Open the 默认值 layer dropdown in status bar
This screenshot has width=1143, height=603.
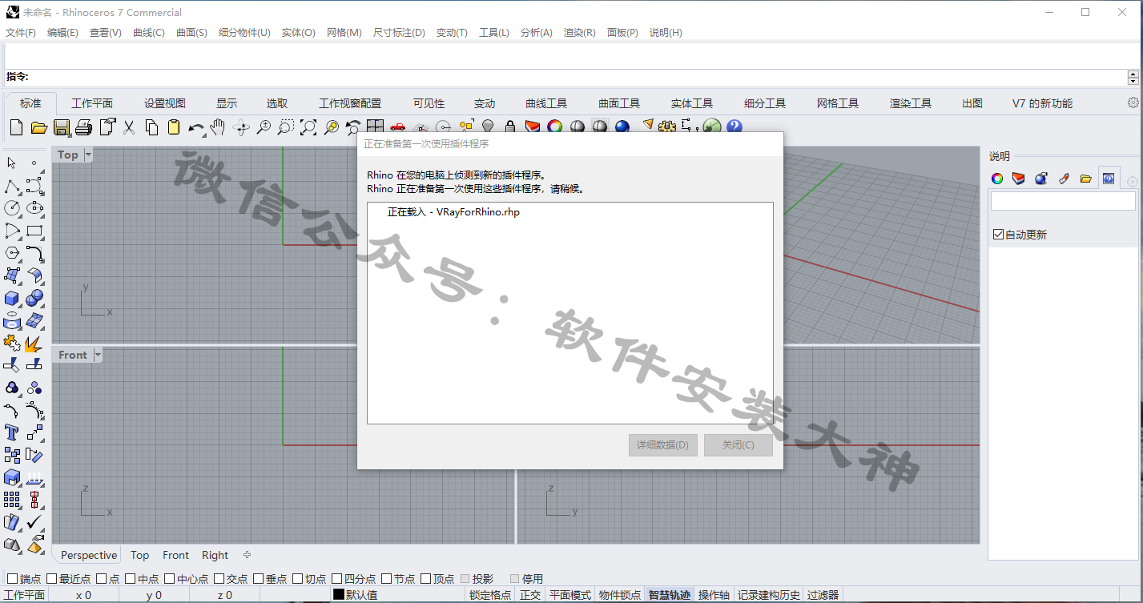point(398,595)
